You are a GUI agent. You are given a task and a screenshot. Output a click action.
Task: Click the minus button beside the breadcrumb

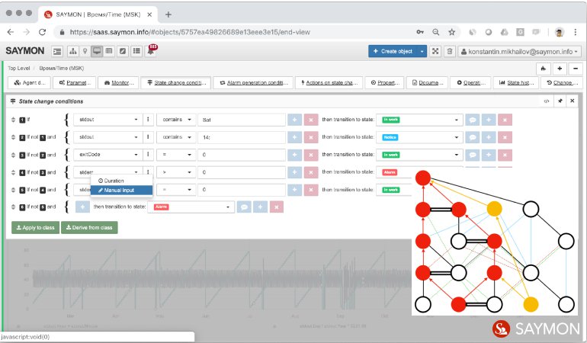576,69
